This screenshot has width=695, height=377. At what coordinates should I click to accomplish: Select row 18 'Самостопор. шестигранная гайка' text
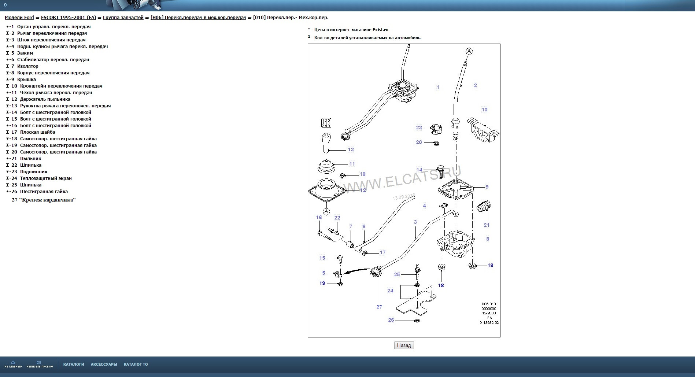[58, 139]
